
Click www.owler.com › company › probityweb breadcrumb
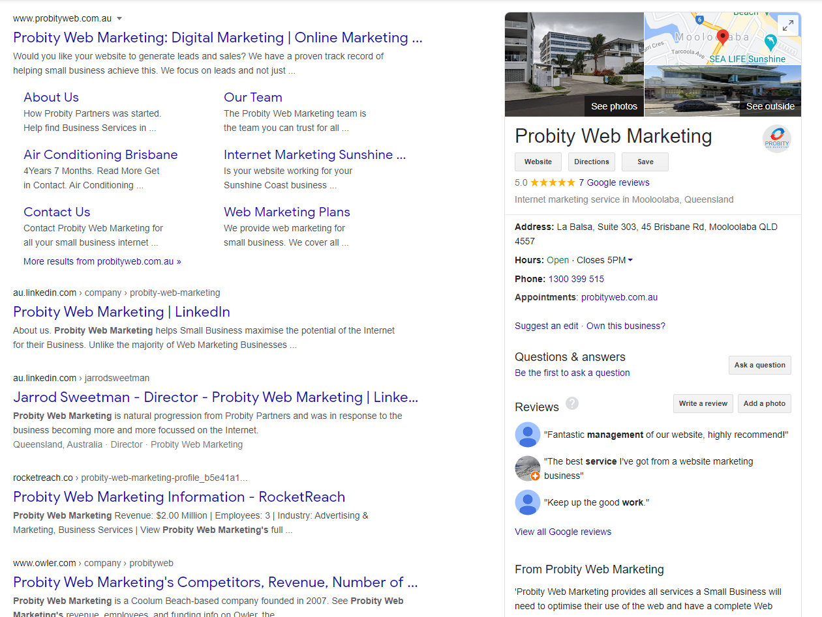click(x=93, y=563)
